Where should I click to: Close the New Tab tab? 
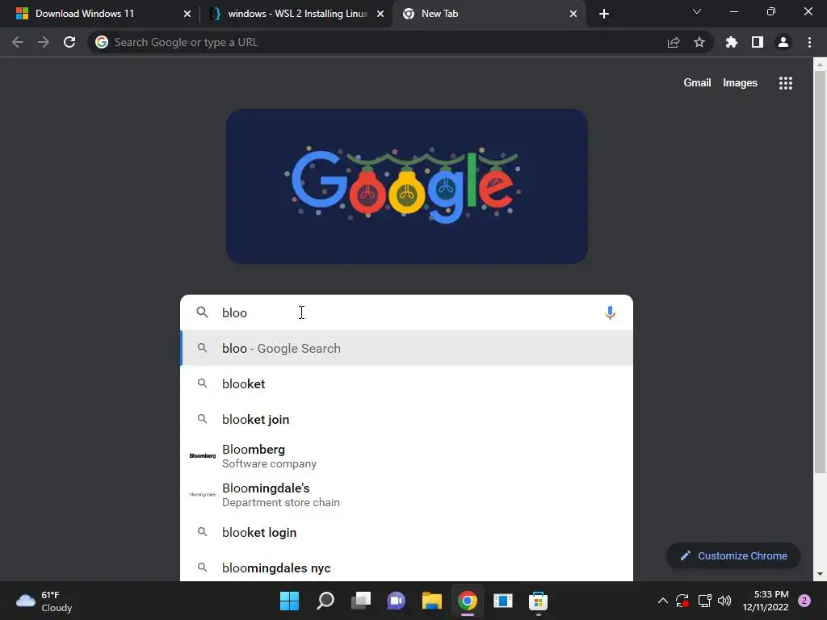point(573,14)
